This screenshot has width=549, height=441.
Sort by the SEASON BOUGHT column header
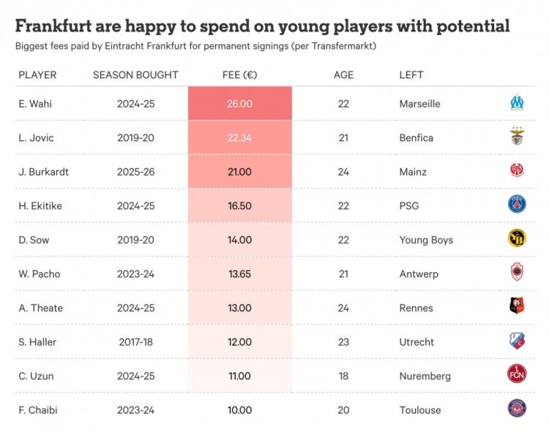[135, 75]
